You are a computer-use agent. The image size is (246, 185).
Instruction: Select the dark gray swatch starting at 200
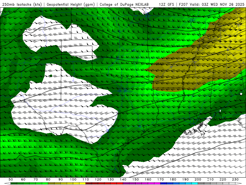201,183
